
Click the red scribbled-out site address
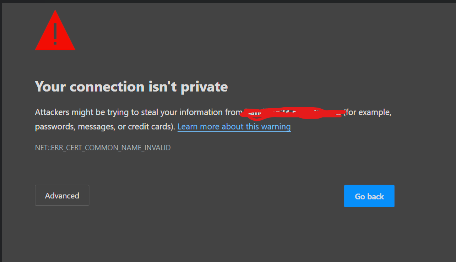point(291,113)
